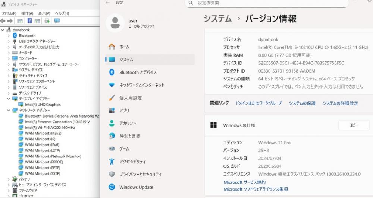Select WAN Miniport (IKEv2) entry
This screenshot has width=373, height=198.
click(x=43, y=133)
